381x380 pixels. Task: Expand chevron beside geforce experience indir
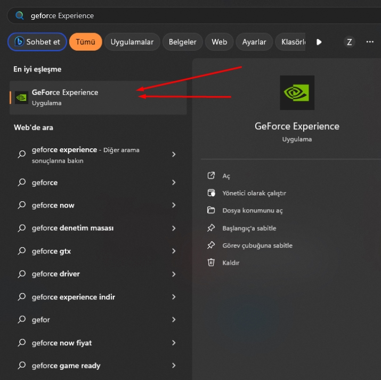coord(174,297)
